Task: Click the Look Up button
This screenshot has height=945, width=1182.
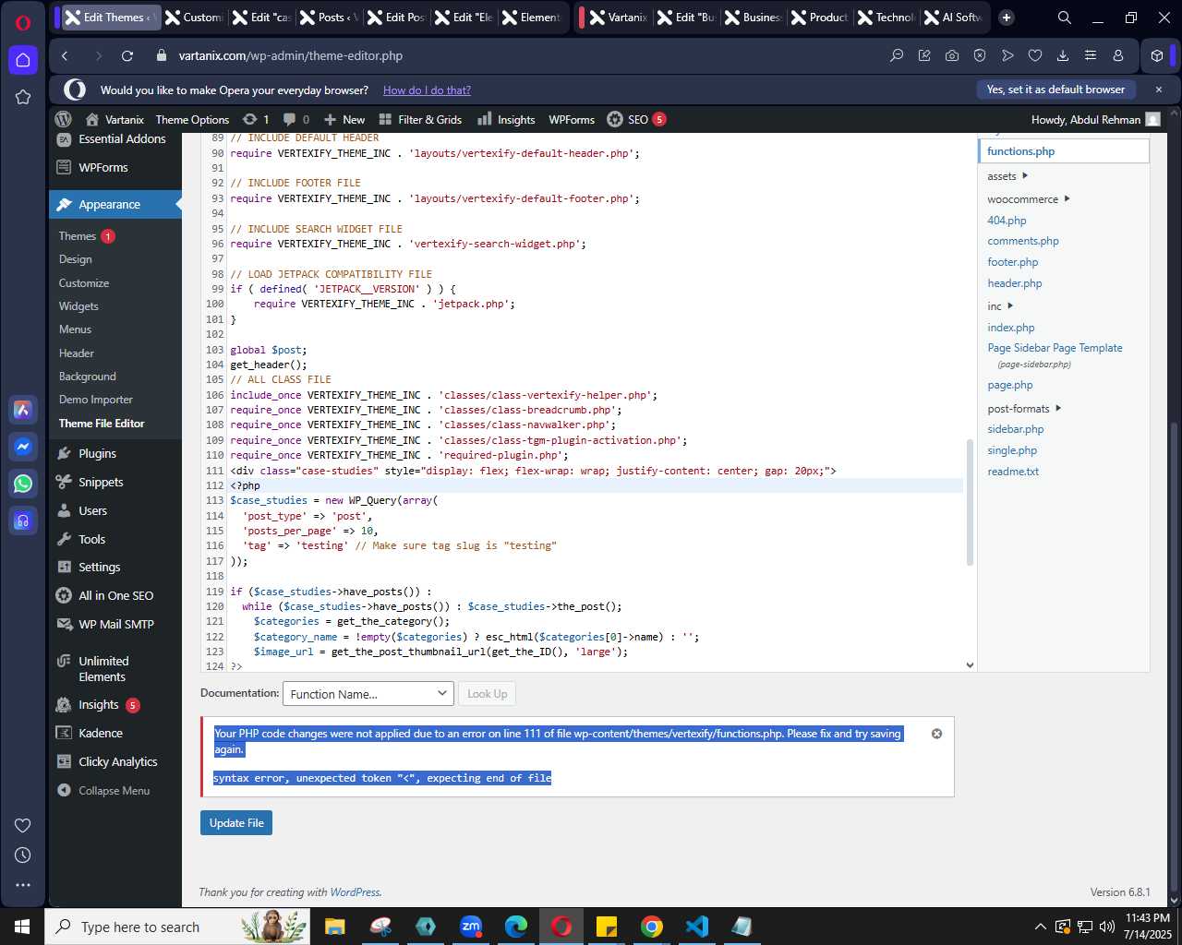Action: point(487,694)
